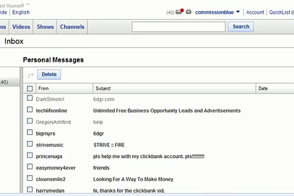Click the sender name princenuga
The width and height of the screenshot is (294, 196).
click(x=49, y=157)
